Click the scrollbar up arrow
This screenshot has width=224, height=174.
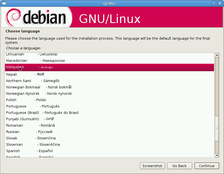tap(217, 55)
